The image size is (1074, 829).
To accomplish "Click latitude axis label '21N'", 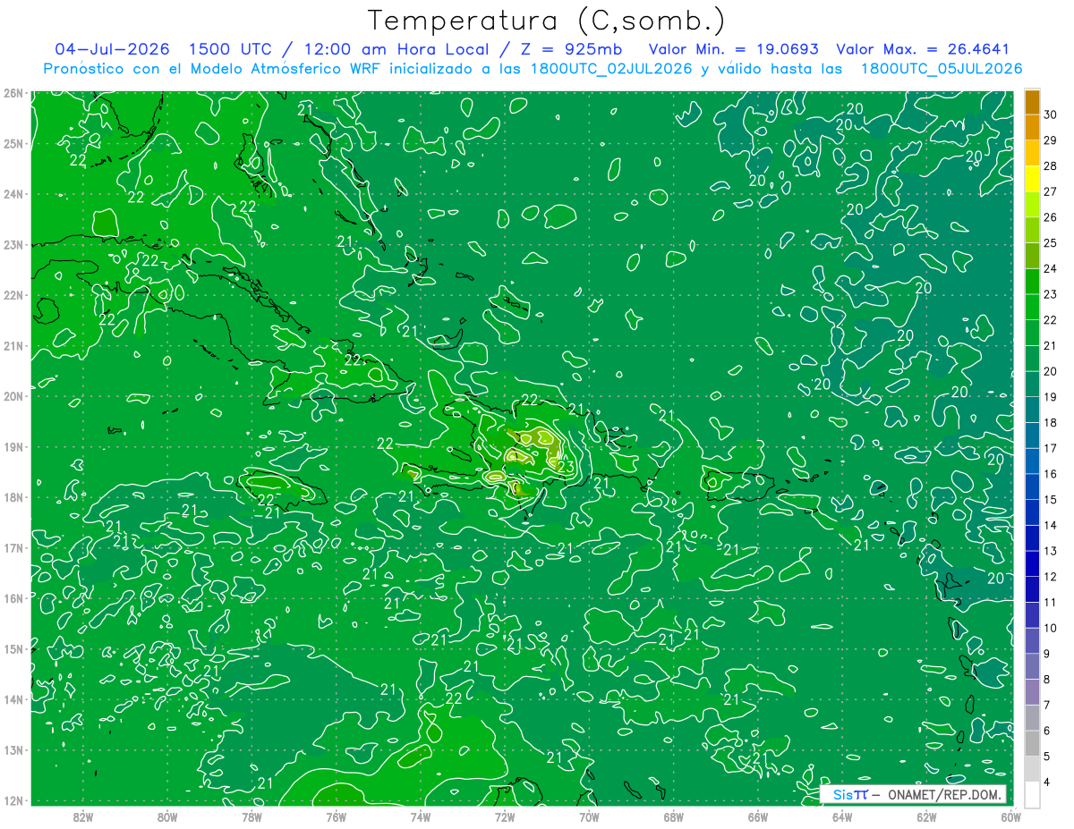I will click(x=13, y=346).
